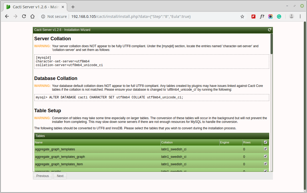Open the Flipboard extension icon
Viewport: 307px width, 193px height.
tap(253, 17)
